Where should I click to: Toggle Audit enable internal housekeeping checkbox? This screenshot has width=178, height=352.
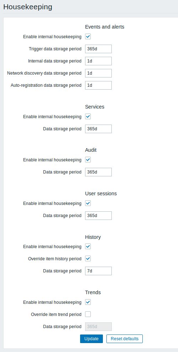pyautogui.click(x=88, y=160)
